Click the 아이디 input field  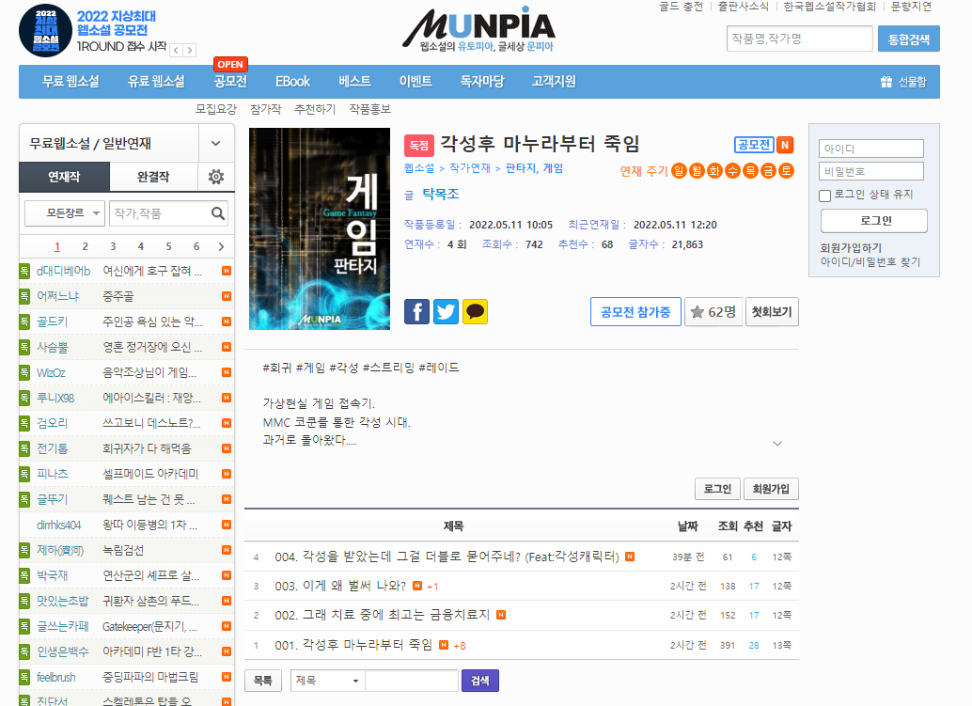coord(871,149)
